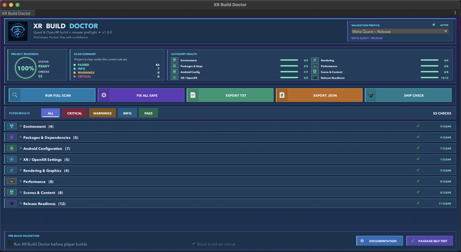Filter results by CRITICAL
Screen dimensions: 461x252
click(x=75, y=113)
